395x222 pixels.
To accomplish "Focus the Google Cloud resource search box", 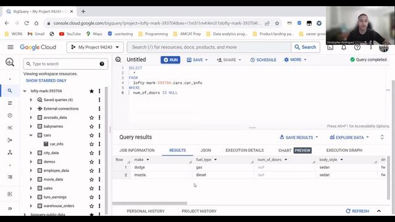I will [209, 47].
